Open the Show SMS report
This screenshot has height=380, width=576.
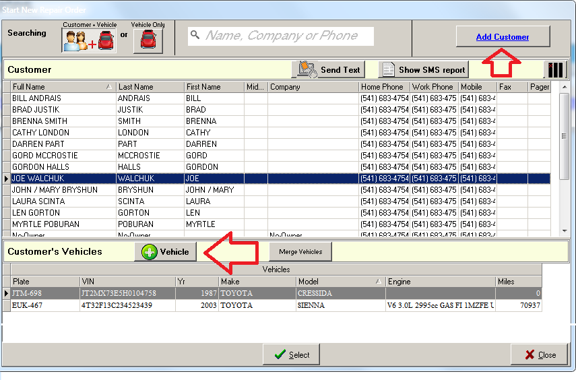pyautogui.click(x=424, y=69)
